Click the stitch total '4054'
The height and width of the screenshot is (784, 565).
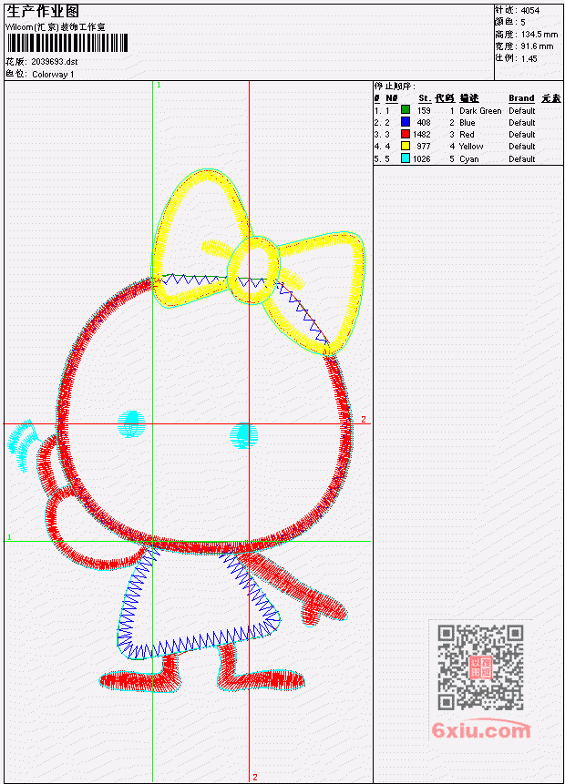530,11
